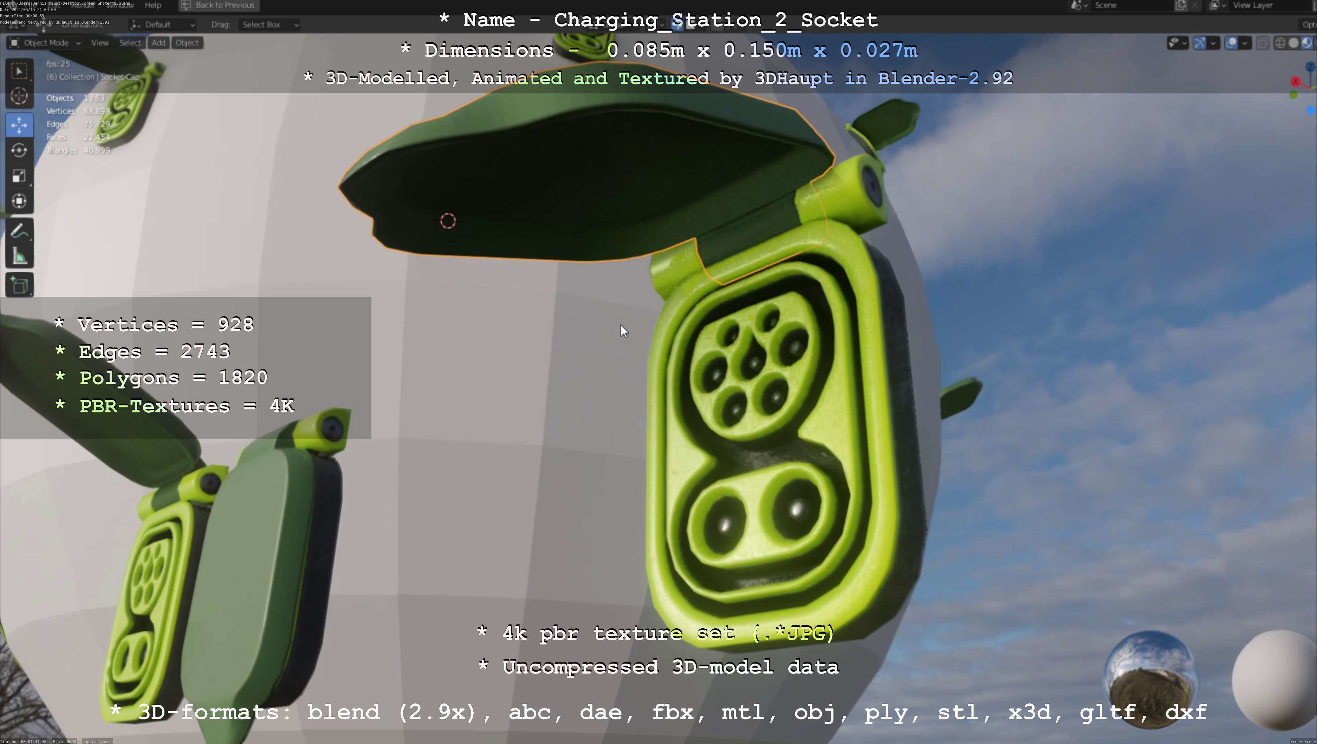Click the 'fps: 25' readout

(58, 64)
